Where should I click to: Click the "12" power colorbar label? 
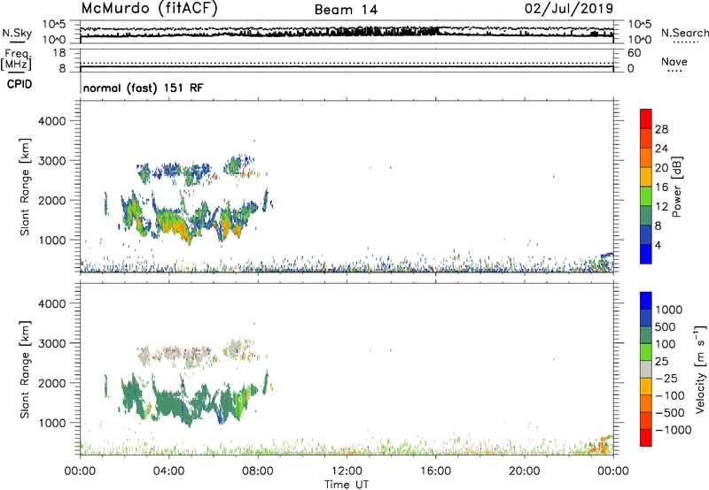tap(661, 207)
